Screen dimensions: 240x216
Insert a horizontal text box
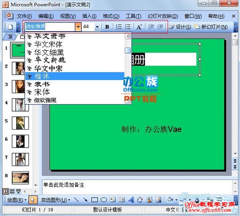[x=113, y=200]
